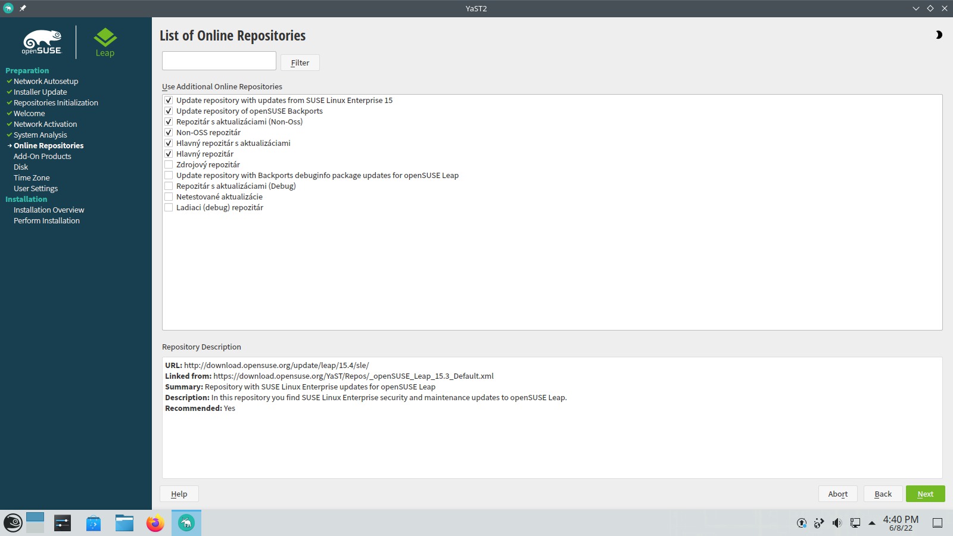Click the virtual desktop pager
This screenshot has height=536, width=953.
pyautogui.click(x=35, y=523)
